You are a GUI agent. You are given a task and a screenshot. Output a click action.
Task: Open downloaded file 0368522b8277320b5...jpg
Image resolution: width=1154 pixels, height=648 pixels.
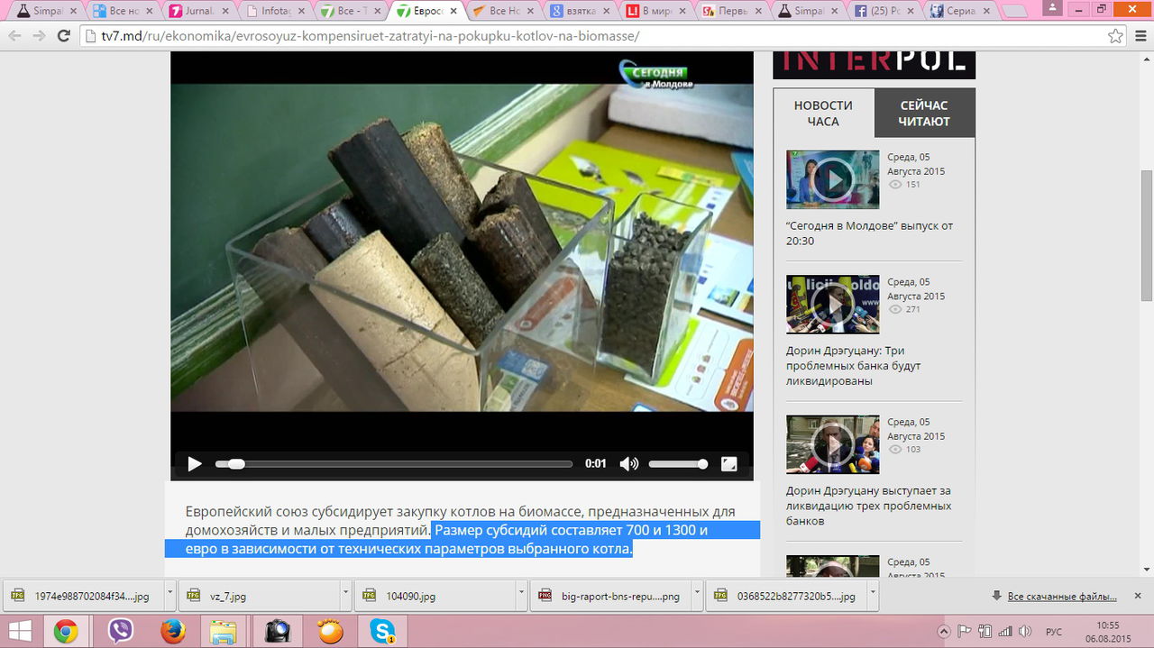[x=786, y=596]
